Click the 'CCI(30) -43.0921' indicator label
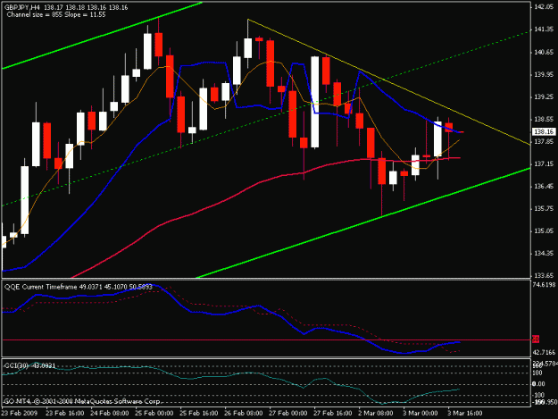Viewport: 558px width, 419px height. point(29,366)
